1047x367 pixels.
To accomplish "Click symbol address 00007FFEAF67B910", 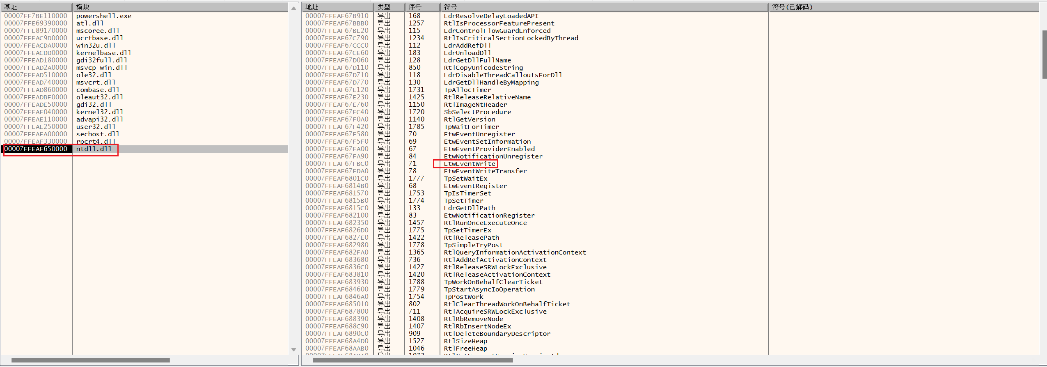I will tap(337, 16).
